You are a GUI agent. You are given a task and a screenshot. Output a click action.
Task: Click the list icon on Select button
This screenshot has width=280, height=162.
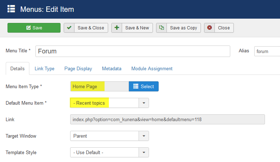click(136, 86)
